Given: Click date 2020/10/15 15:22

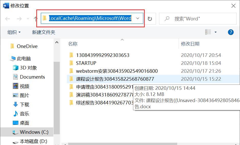Looking at the screenshot, I should click(201, 79).
